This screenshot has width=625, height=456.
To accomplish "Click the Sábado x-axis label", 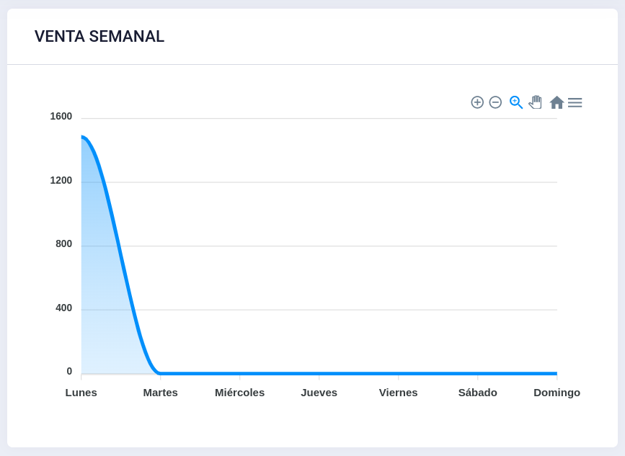I will (x=477, y=393).
